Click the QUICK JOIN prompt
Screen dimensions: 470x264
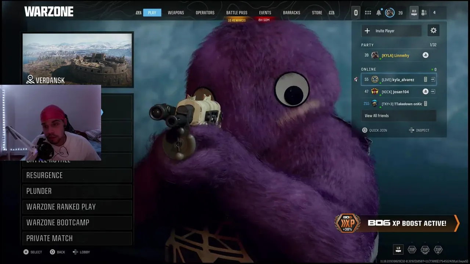click(375, 130)
